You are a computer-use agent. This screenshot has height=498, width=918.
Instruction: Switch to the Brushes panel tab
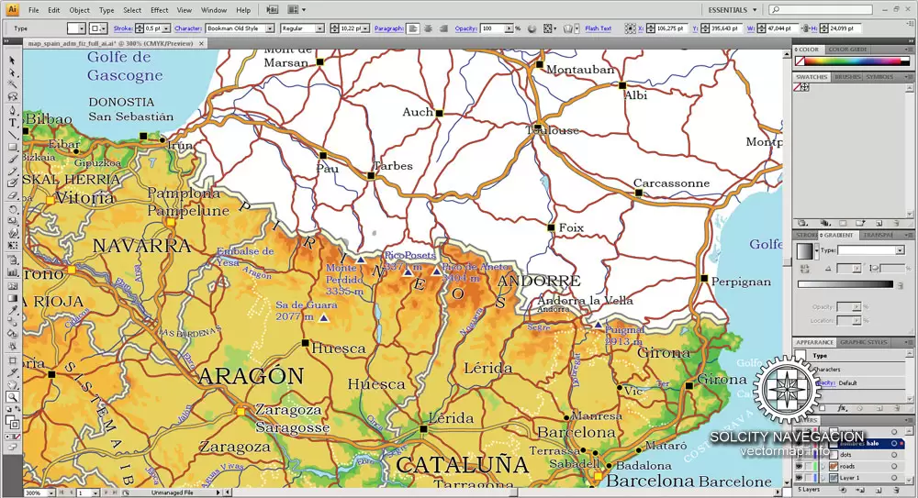(846, 77)
